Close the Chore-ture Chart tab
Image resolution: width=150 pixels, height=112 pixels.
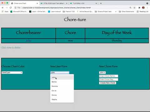pyautogui.click(x=37, y=3)
